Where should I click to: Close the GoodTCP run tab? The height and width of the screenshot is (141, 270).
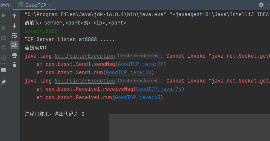click(x=50, y=5)
